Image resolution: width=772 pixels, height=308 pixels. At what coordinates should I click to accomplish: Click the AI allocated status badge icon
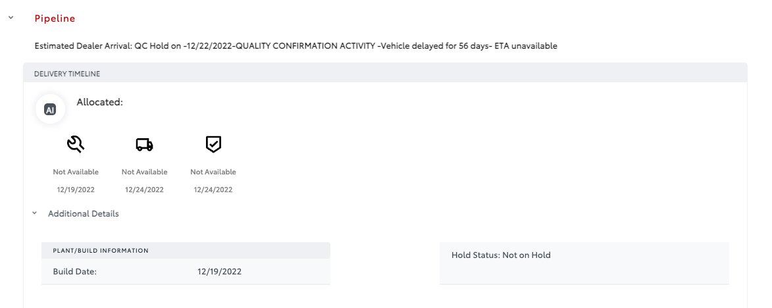50,109
